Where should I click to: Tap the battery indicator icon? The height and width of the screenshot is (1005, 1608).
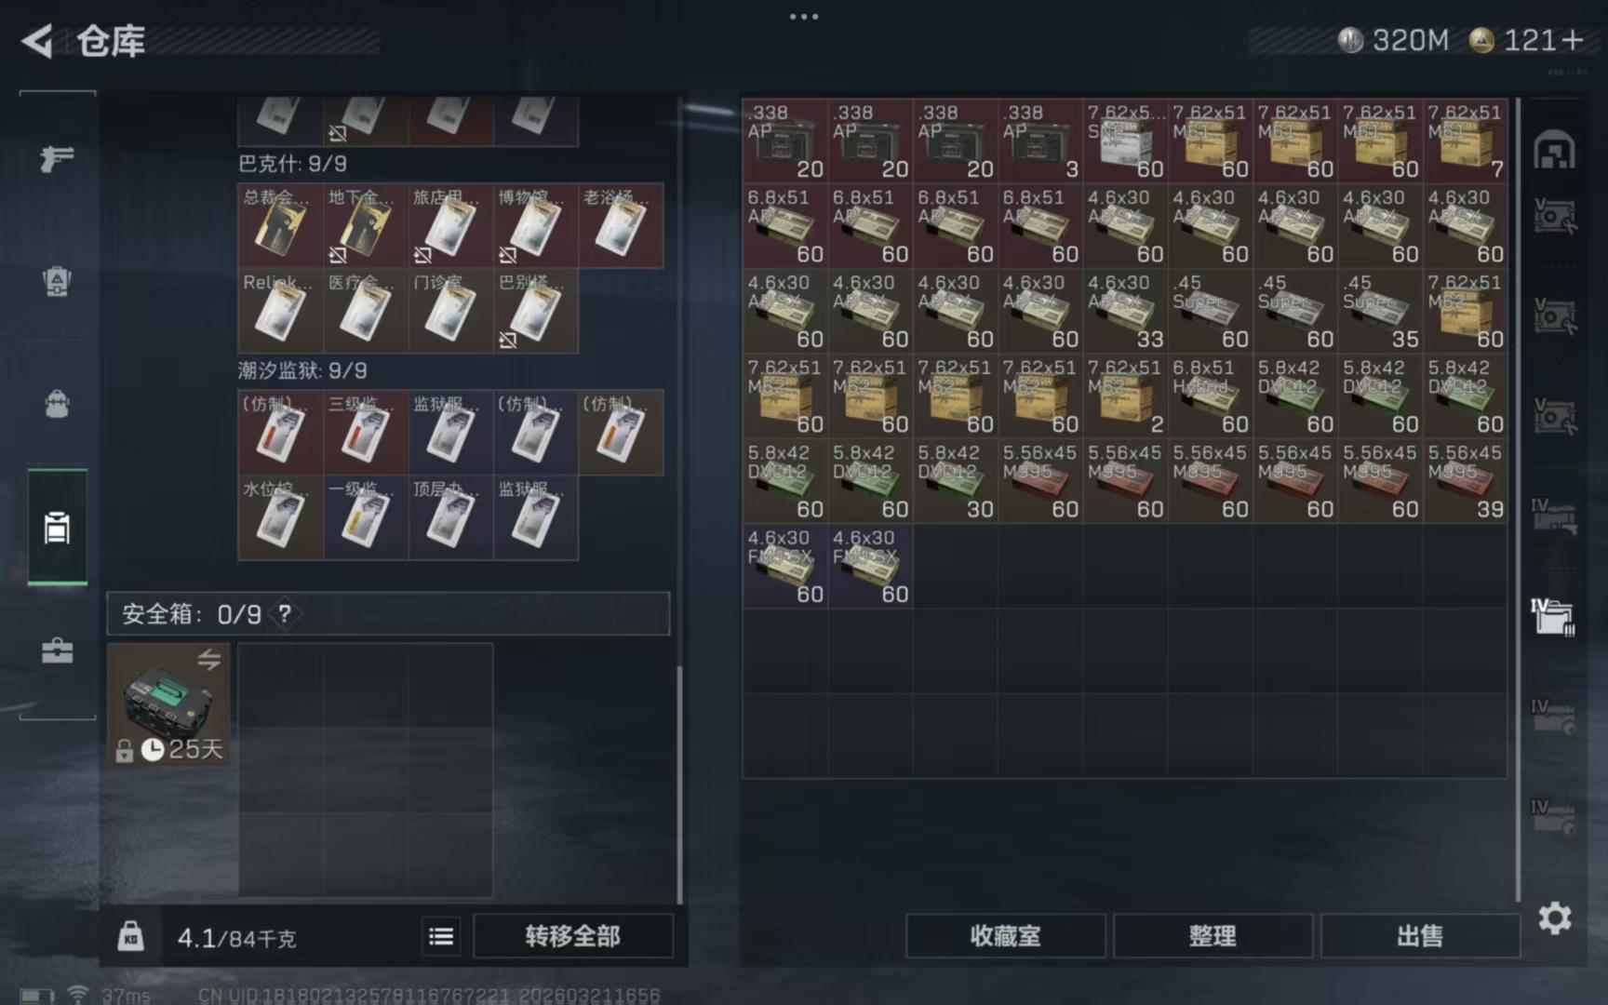[37, 996]
